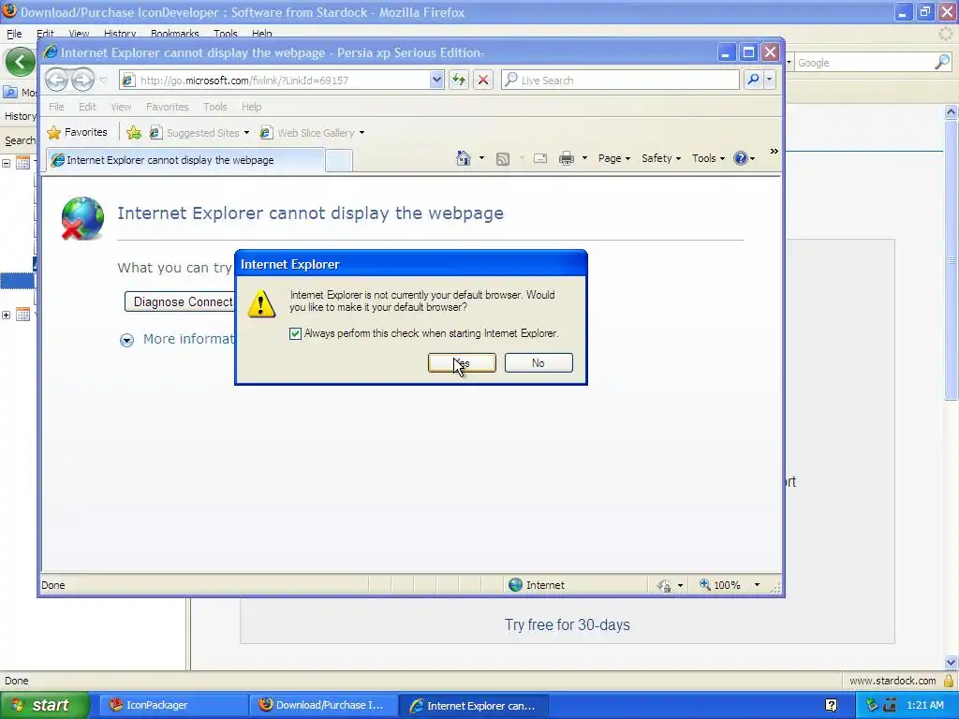The width and height of the screenshot is (959, 719).
Task: Click Firefox scrollbar down arrow
Action: tap(951, 662)
